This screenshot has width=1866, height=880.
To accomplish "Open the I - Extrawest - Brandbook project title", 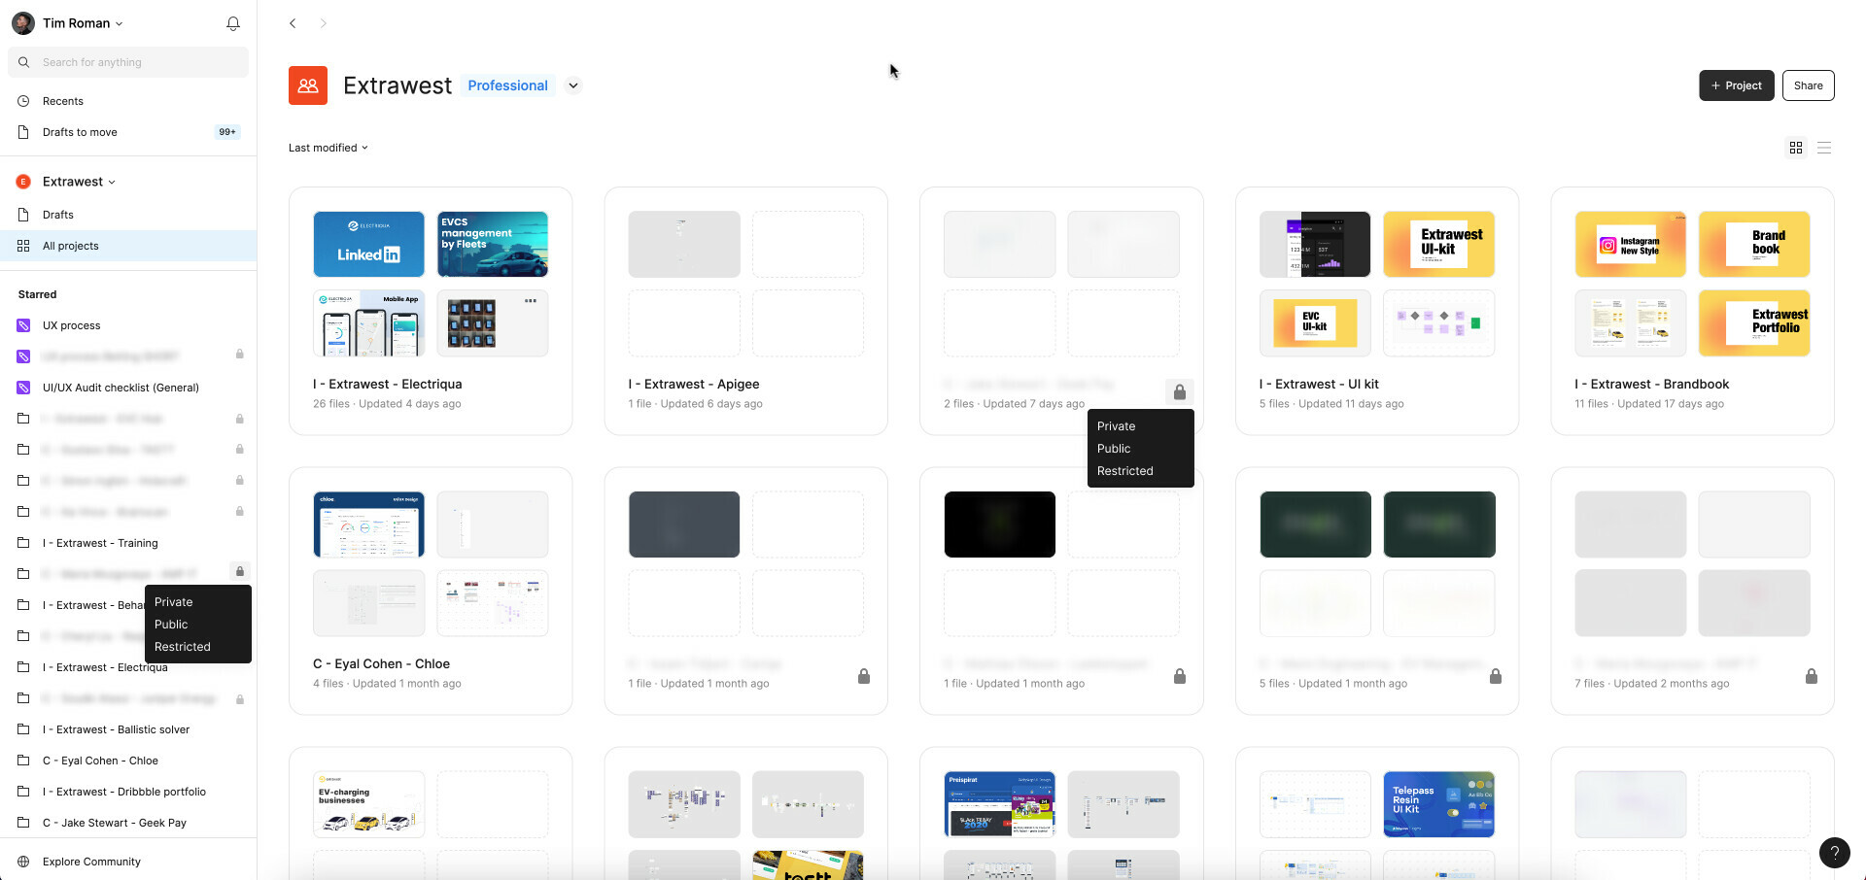I will pos(1651,385).
